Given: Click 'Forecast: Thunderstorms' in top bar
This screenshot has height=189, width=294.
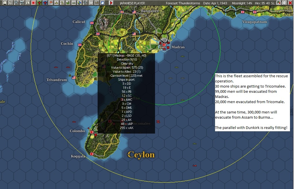Looking at the screenshot, I should [183, 3].
